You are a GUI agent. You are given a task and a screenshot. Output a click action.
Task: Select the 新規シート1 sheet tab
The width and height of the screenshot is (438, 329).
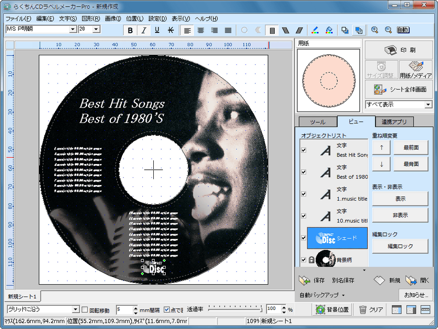click(22, 296)
